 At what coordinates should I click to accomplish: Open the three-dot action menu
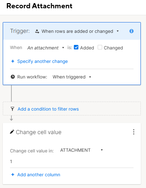tap(134, 132)
